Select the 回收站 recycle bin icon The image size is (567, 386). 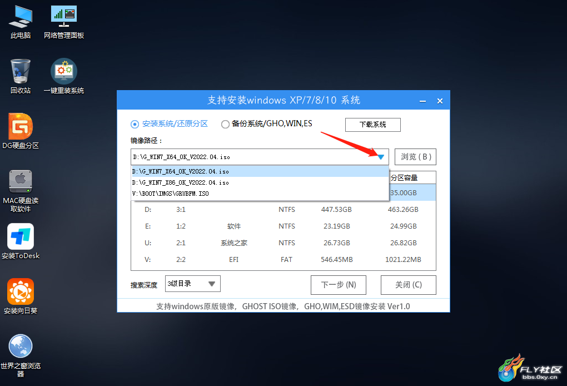click(x=21, y=77)
